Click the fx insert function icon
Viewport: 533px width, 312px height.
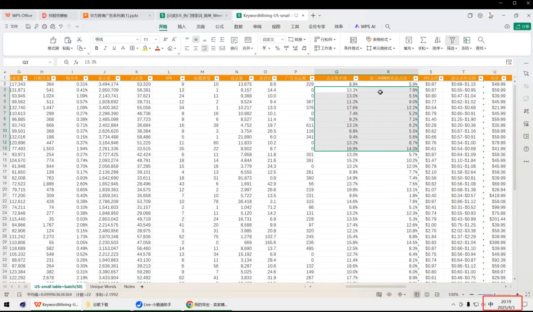pyautogui.click(x=76, y=62)
